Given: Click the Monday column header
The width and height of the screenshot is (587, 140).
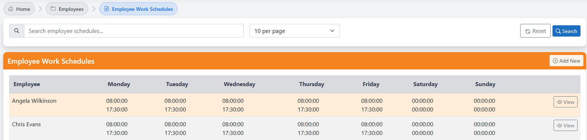Looking at the screenshot, I should pyautogui.click(x=119, y=84).
